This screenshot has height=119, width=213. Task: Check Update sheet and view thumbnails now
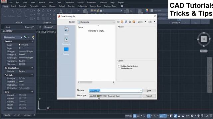pos(119,66)
